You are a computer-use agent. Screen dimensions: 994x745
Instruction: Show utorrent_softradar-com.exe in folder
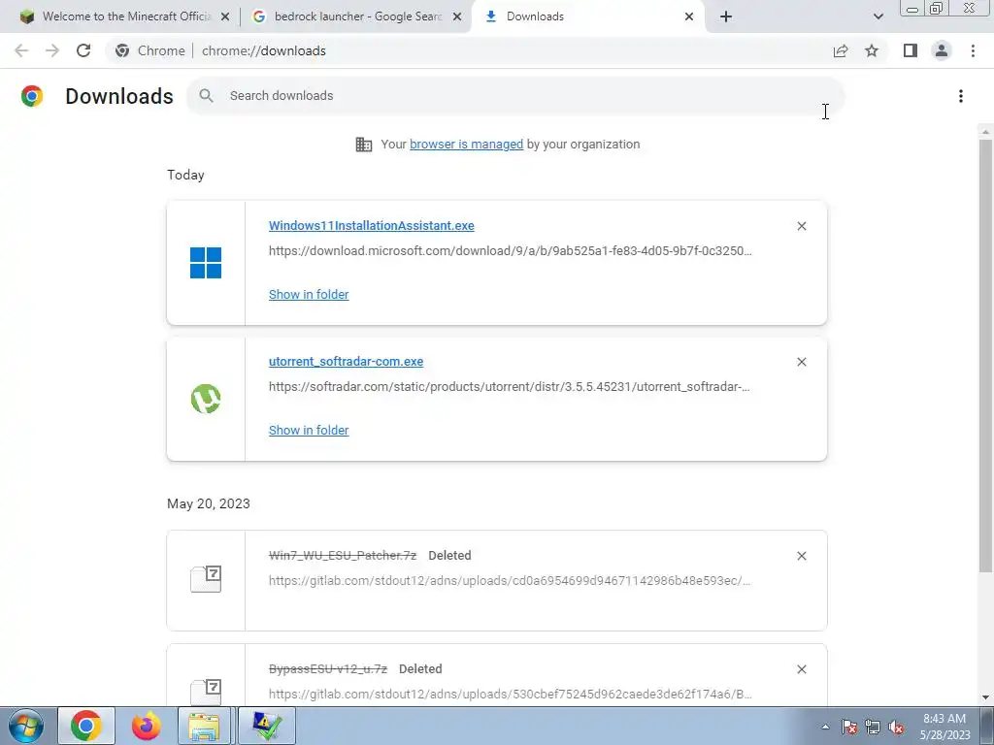(x=309, y=430)
